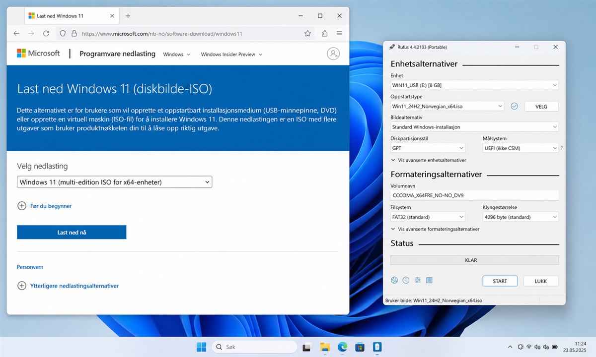Open the Windows navigation menu
This screenshot has height=357, width=596.
177,55
